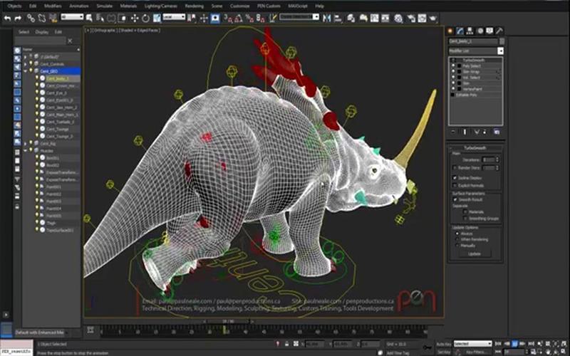Toggle the Angle Snap icon
Viewport: 570px width, 356px height.
239,19
